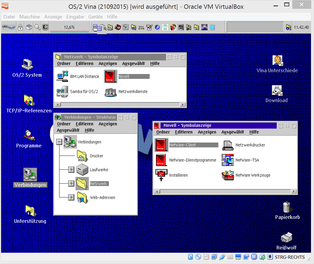Screen dimensions: 314x264
Task: Click the shutdown monitor icon in WarpCenter
Action: (45, 27)
